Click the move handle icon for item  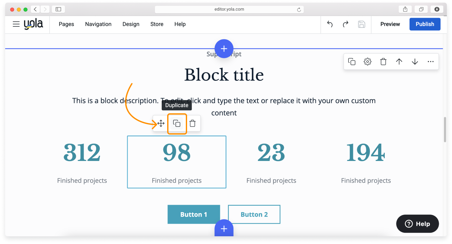click(161, 123)
